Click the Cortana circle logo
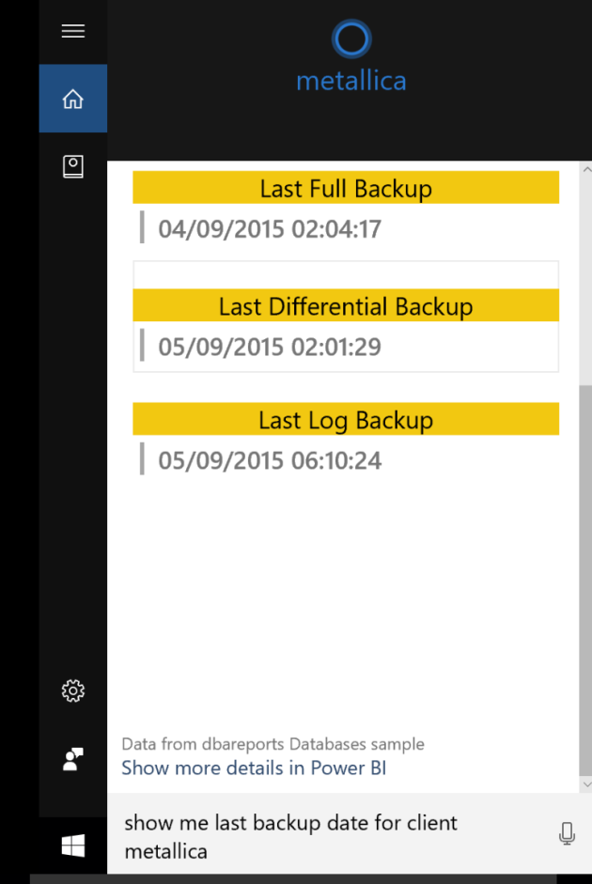This screenshot has height=884, width=592. click(351, 39)
